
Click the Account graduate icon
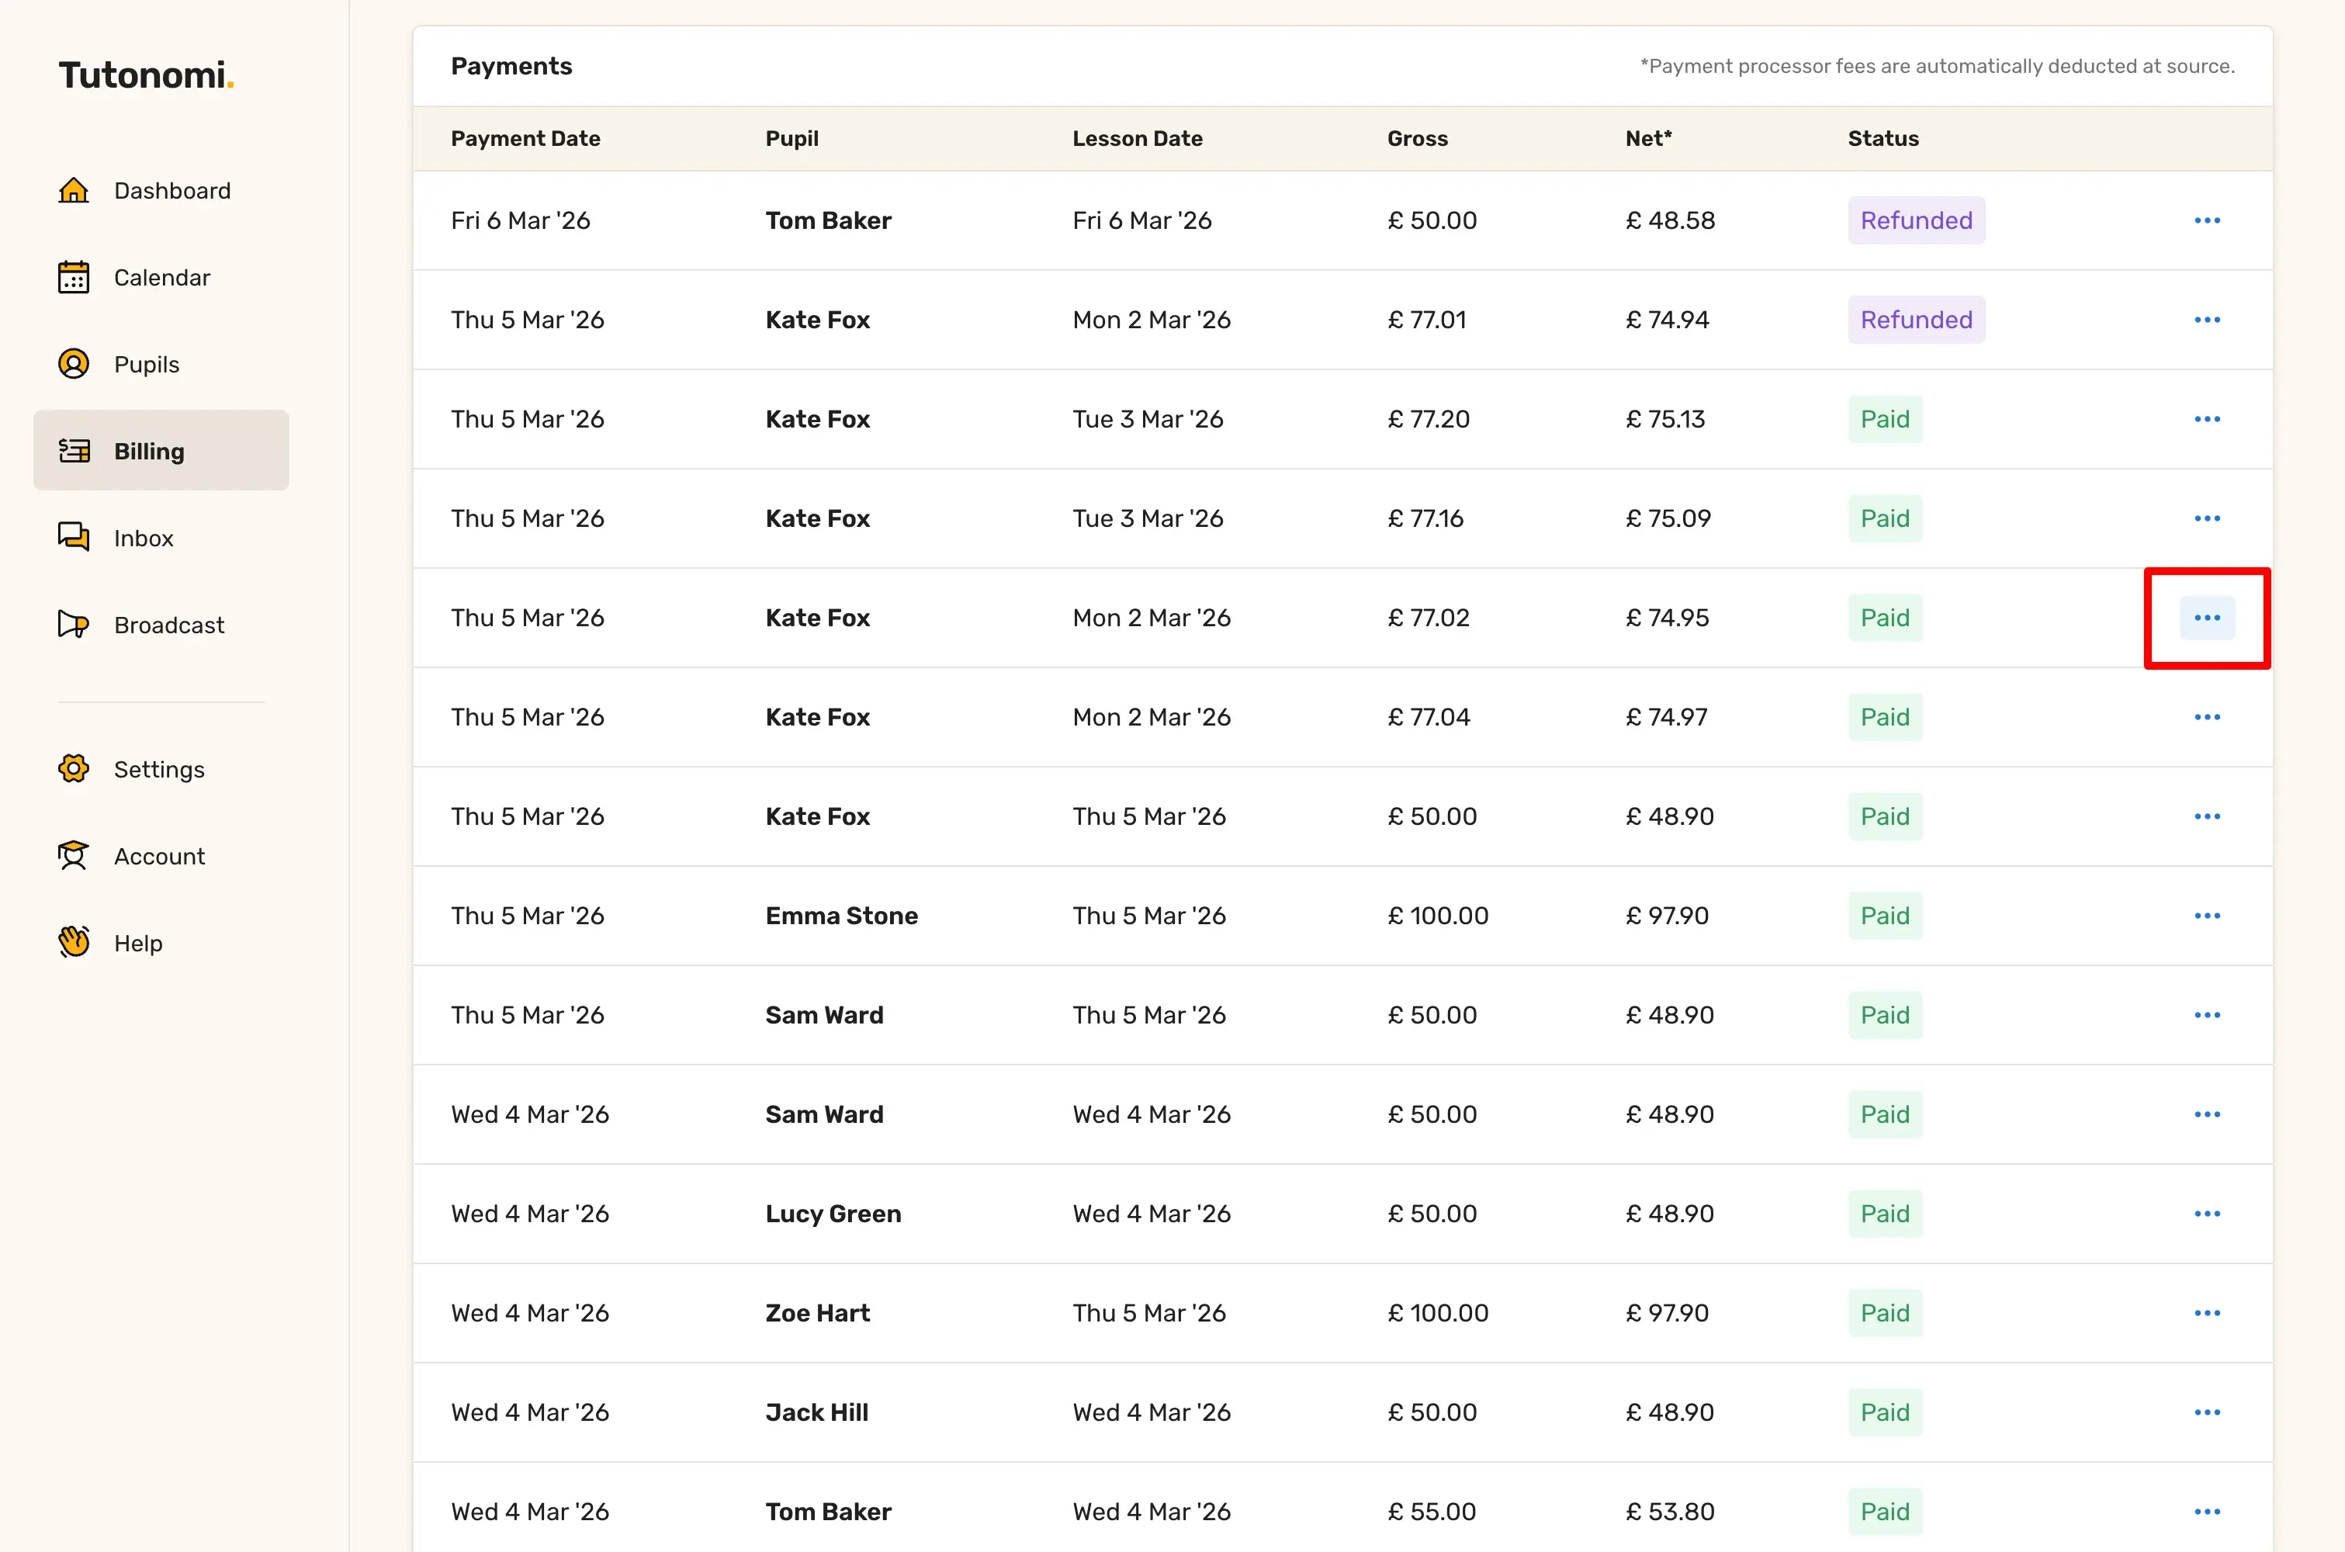tap(73, 856)
